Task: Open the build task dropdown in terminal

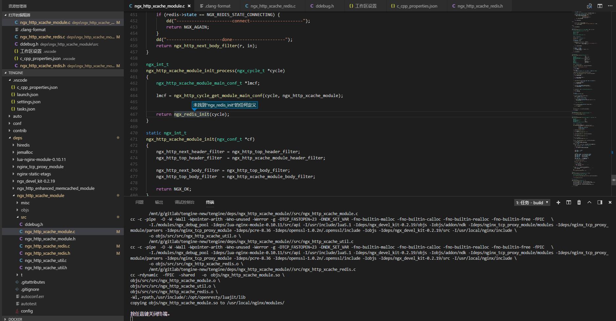Action: pos(532,202)
